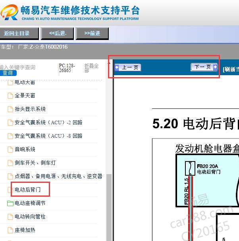Viewport: 239px width, 241px height.
Task: Click document icon beside 音响系统
Action: click(x=10, y=149)
